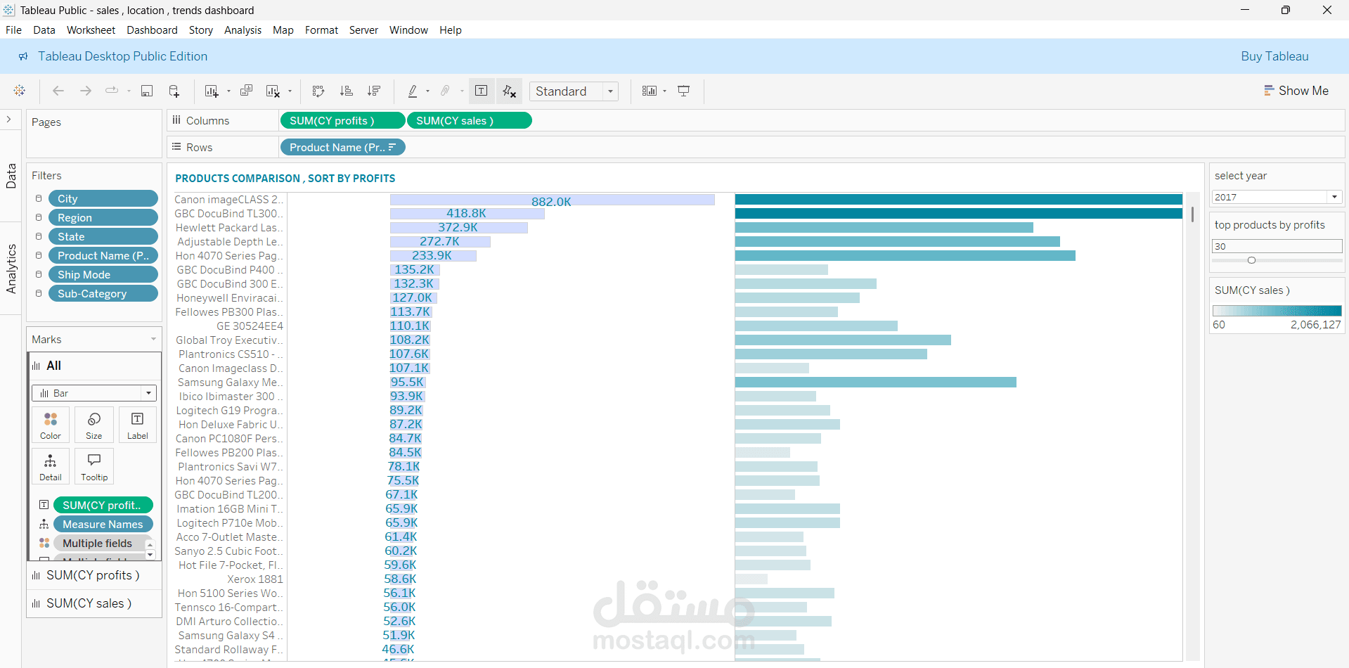Open the select year 2017 dropdown
The height and width of the screenshot is (668, 1349).
(x=1277, y=198)
